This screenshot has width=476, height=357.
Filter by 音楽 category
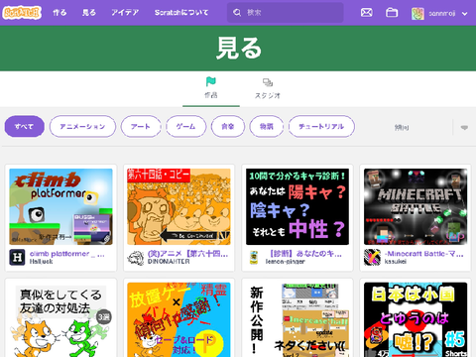228,126
